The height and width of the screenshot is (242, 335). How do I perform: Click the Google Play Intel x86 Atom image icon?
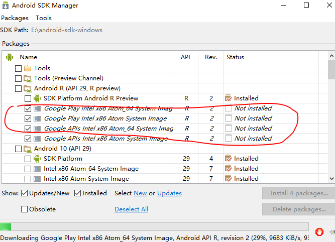tap(37, 118)
